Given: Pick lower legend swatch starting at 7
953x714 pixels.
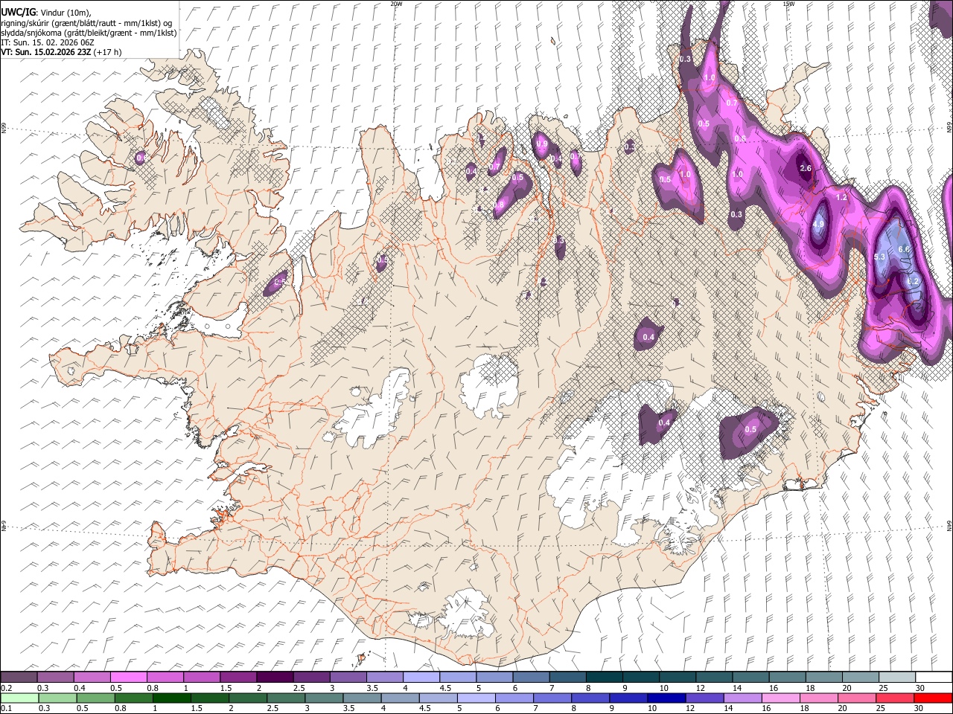Looking at the screenshot, I should 551,698.
